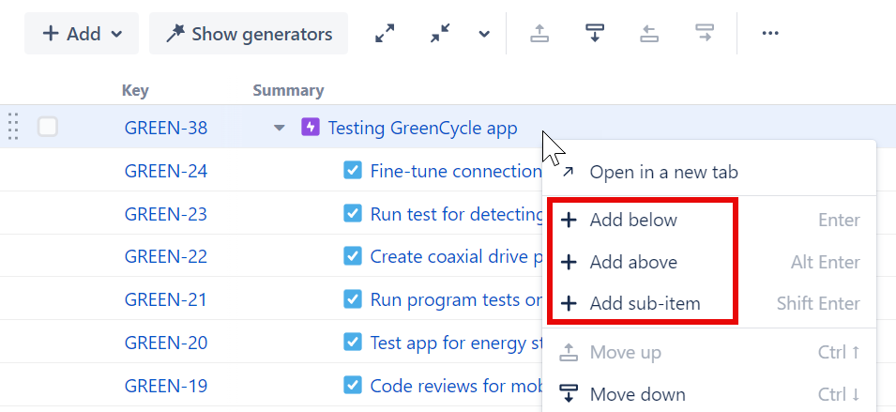Open the GREEN-21 issue key link
Screen dimensions: 896x412
tap(166, 299)
